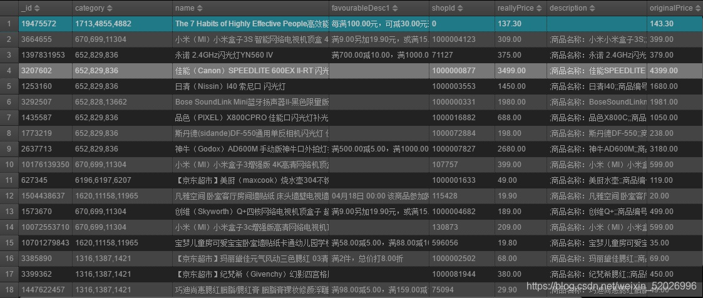Select the Skyworth Q+ name cell
The width and height of the screenshot is (703, 298).
[x=250, y=212]
